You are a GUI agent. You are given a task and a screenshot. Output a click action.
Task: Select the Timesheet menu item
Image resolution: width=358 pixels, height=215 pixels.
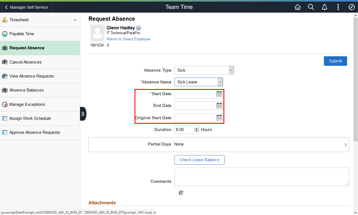point(40,20)
